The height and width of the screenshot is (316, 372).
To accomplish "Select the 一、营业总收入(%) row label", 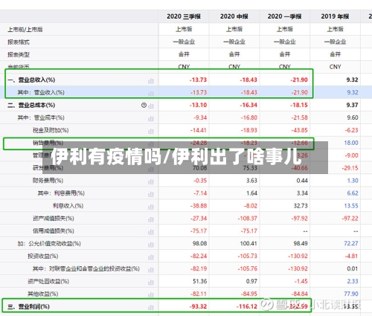I will [x=31, y=80].
